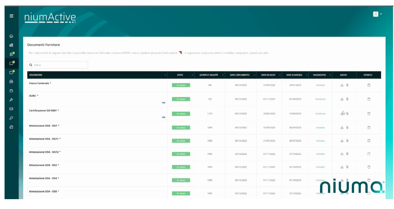Screen dimensions: 394x209
Task: Open the key sidebar icon
Action: tap(11, 118)
